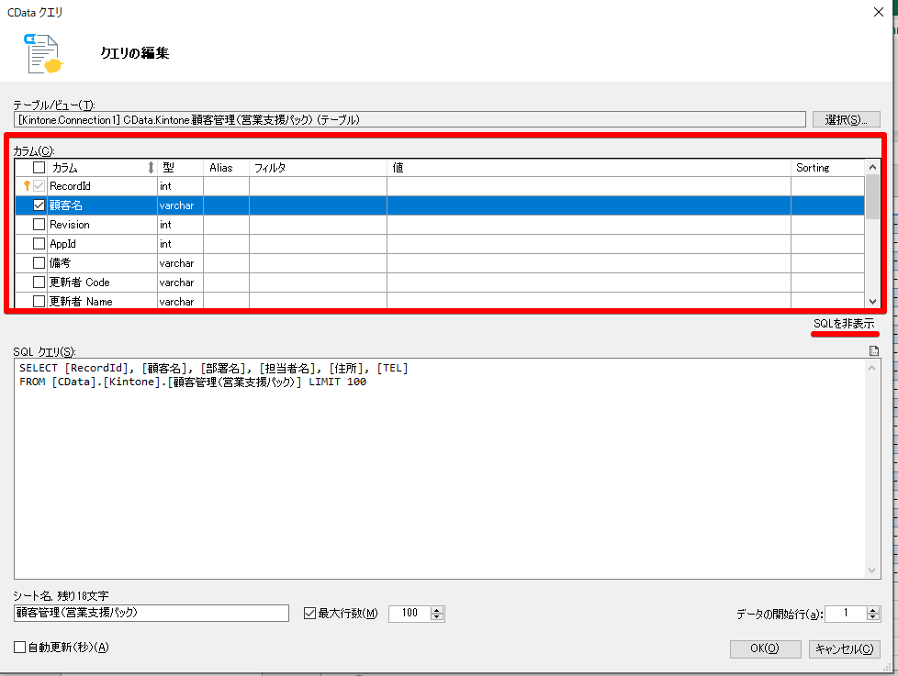Screen dimensions: 898x676
Task: Select the AppId row name
Action: [x=62, y=244]
